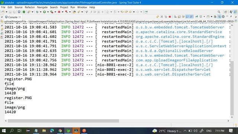
Task: Click the Open Console icon
Action: point(208,17)
